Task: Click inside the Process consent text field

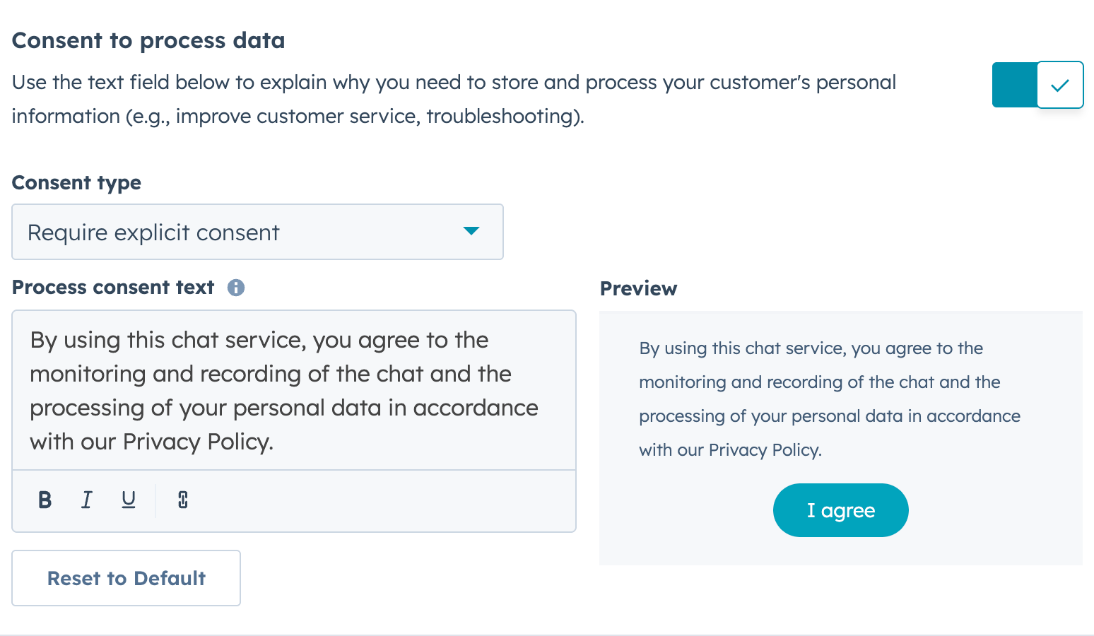Action: [x=293, y=390]
